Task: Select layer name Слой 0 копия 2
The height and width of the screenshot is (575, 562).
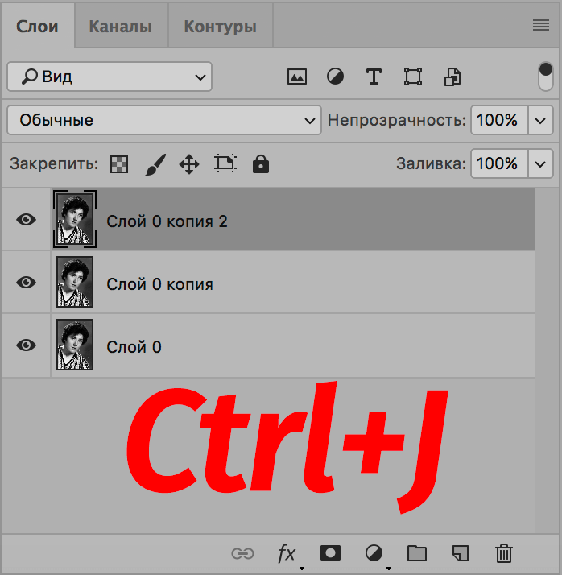Action: point(167,221)
